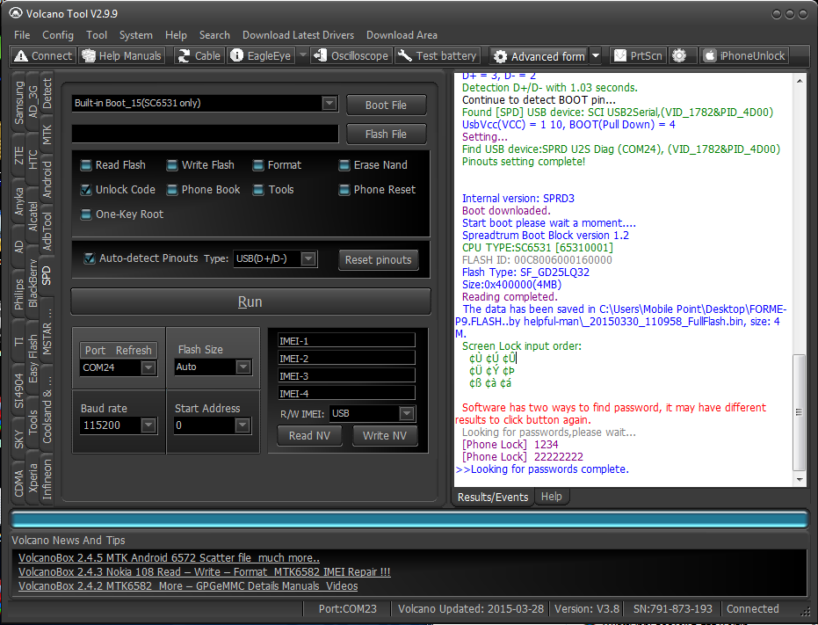Uncheck the Unlock Code checkbox

pos(85,190)
